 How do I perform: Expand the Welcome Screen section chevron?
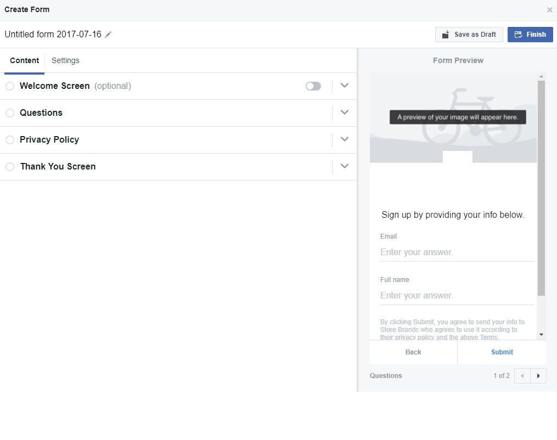pos(345,86)
